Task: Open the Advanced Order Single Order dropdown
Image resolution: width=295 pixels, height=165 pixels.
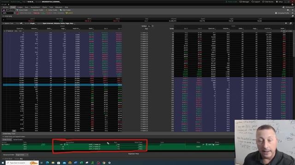Action: click(x=22, y=155)
